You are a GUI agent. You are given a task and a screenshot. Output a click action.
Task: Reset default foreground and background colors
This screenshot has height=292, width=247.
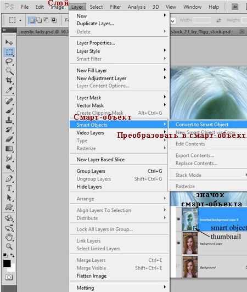pos(5,255)
